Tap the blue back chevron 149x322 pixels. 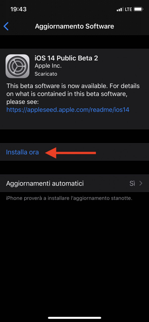[x=6, y=26]
